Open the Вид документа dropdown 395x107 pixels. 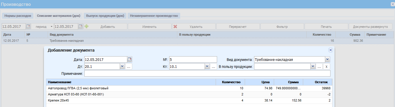coord(328,59)
